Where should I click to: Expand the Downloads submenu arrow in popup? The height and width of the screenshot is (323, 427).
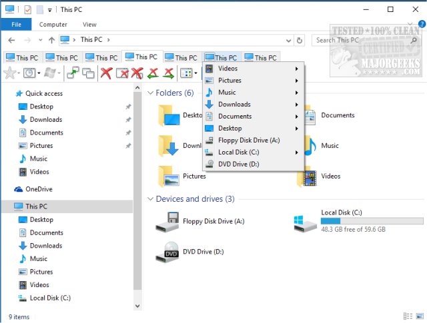[x=296, y=105]
